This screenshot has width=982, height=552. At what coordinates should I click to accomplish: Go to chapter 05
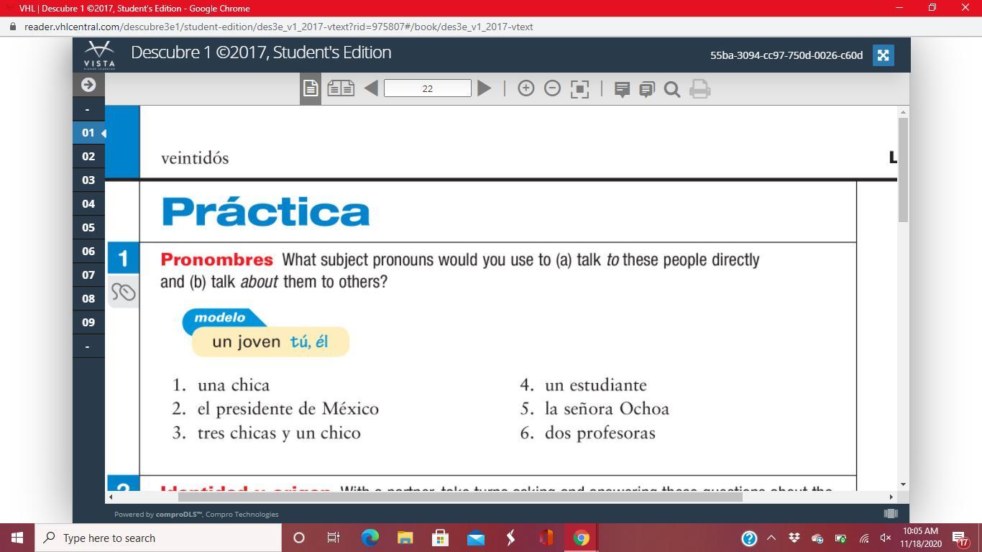(88, 228)
